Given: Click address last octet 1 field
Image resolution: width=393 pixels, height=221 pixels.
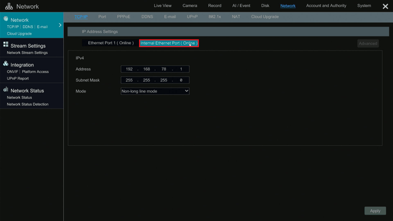Looking at the screenshot, I should pos(181,69).
